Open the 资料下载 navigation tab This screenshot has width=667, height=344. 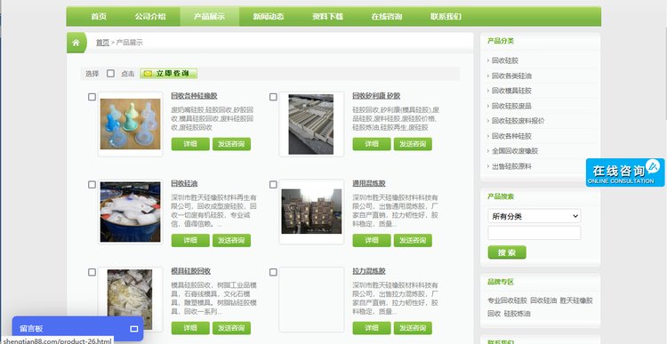[x=327, y=17]
